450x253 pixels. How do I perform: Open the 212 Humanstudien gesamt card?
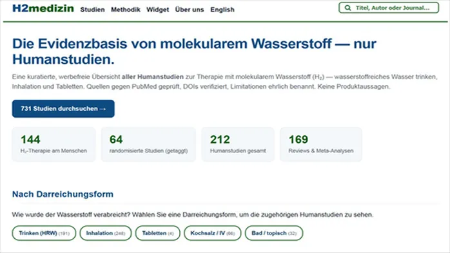[x=238, y=144]
